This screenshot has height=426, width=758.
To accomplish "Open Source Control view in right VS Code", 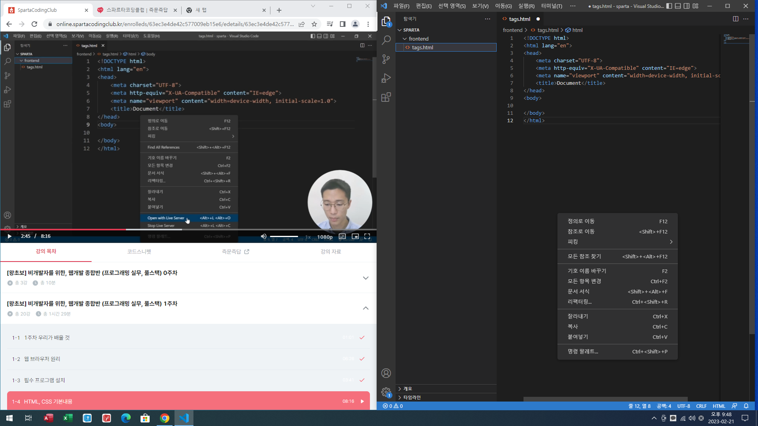I will pyautogui.click(x=386, y=59).
